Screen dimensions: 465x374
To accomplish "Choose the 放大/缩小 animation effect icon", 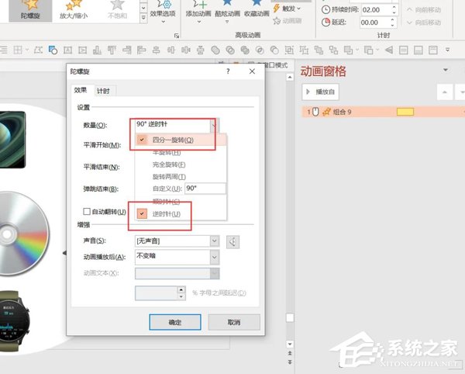I will 74,5.
